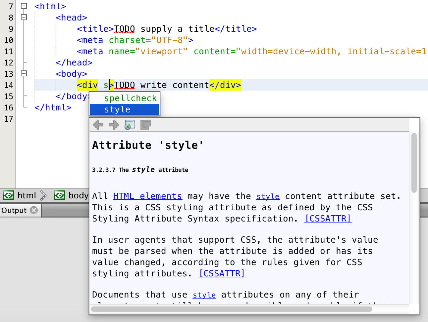Click line number 14 in gutter
428x322 pixels.
(x=9, y=85)
